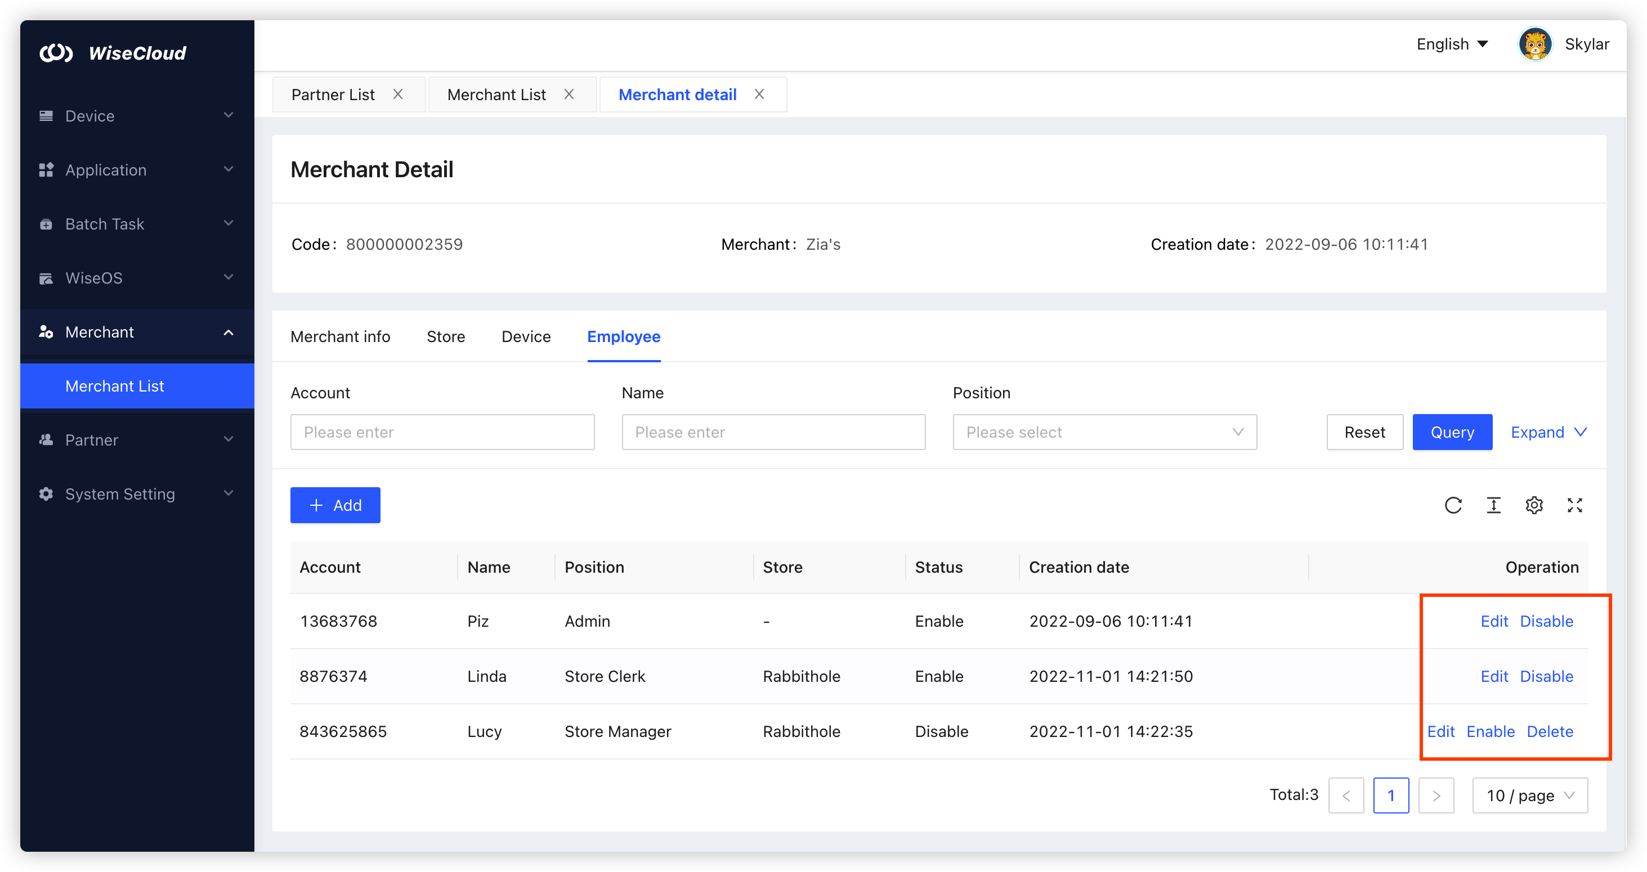Close the Partner List tab
Image resolution: width=1647 pixels, height=872 pixels.
398,95
